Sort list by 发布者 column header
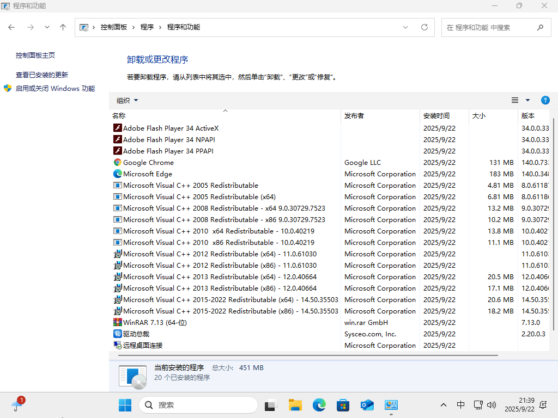 (354, 115)
